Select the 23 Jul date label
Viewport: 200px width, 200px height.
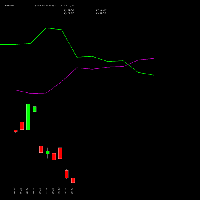(53, 190)
